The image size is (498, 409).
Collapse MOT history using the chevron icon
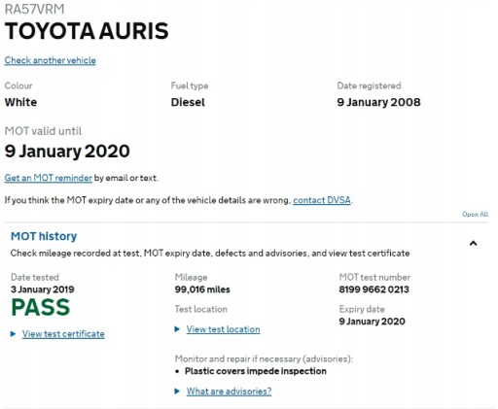pos(473,243)
